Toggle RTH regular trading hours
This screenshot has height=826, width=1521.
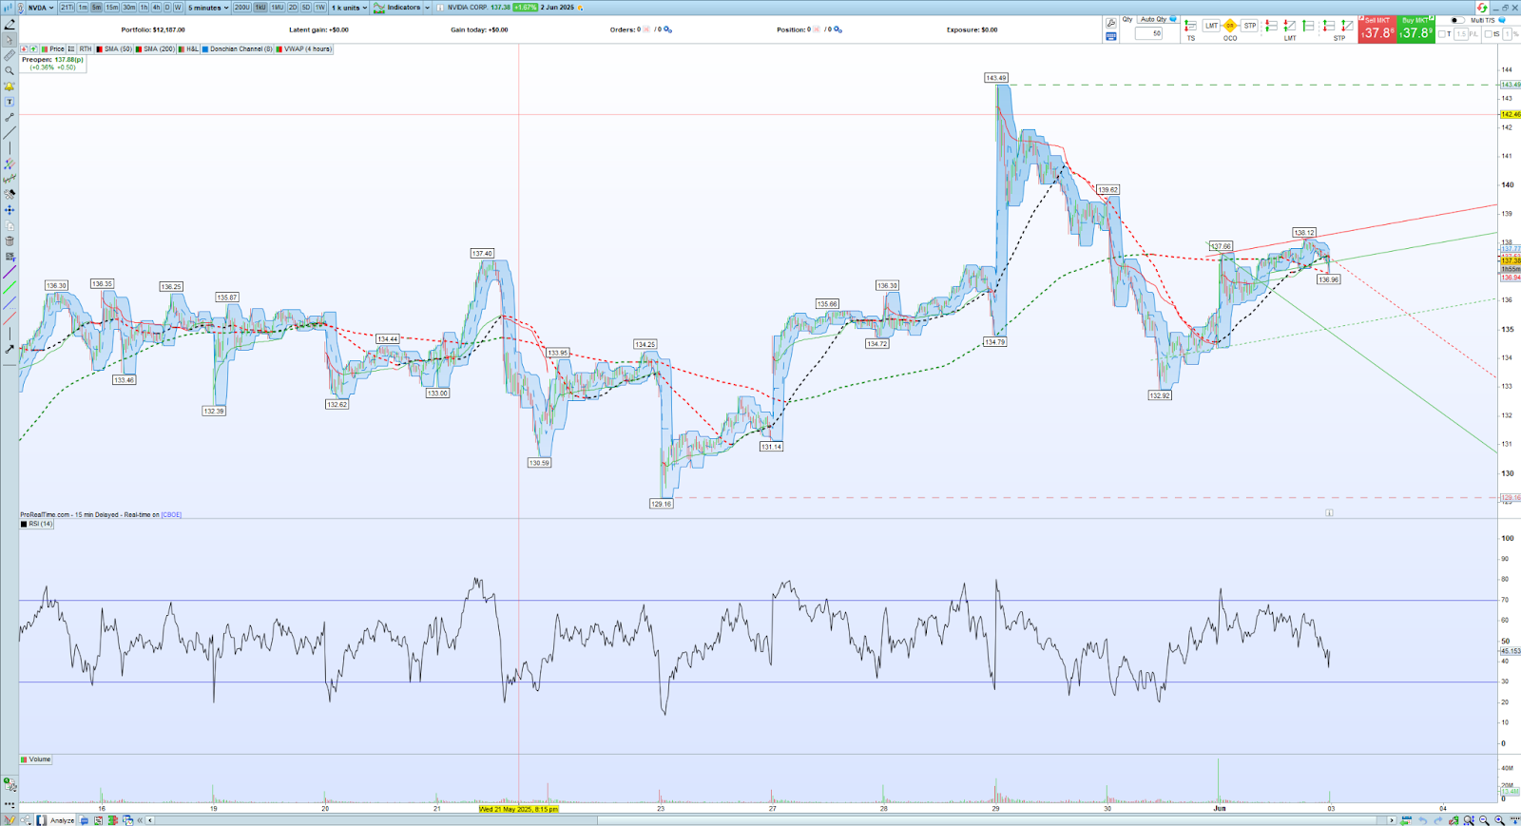tap(86, 48)
